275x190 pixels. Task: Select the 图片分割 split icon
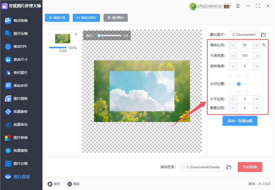click(x=8, y=163)
